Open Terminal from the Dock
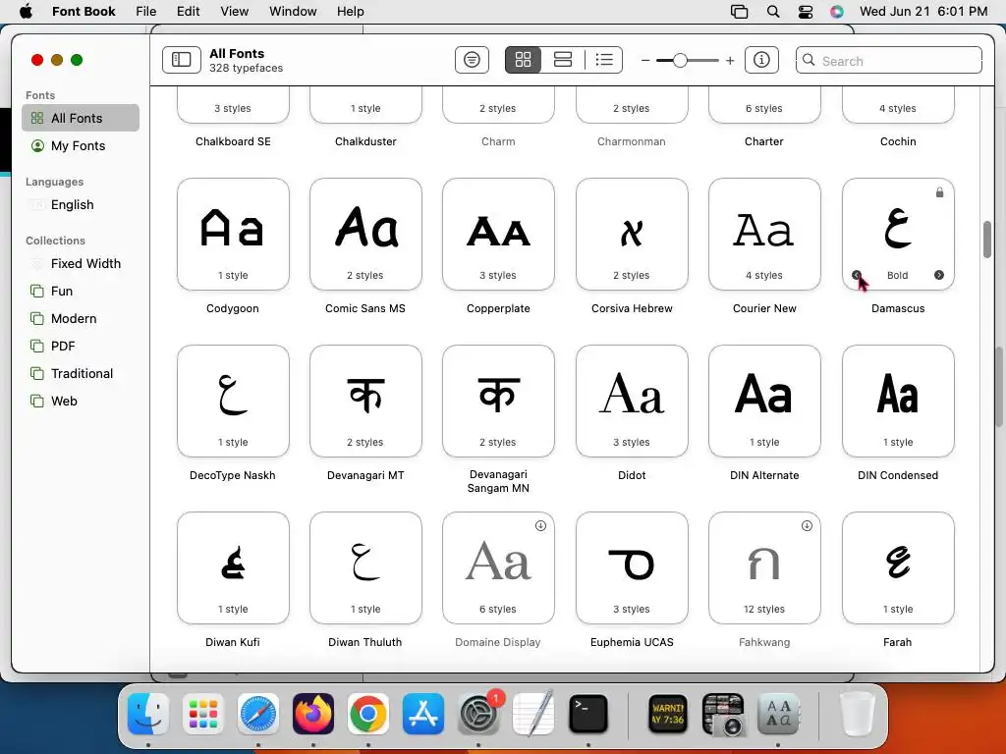This screenshot has width=1006, height=754. click(x=588, y=715)
